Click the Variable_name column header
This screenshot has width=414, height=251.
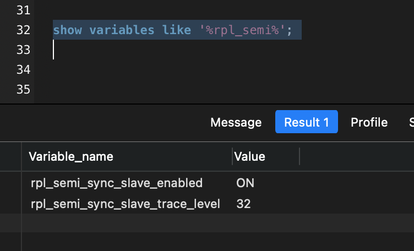[71, 157]
